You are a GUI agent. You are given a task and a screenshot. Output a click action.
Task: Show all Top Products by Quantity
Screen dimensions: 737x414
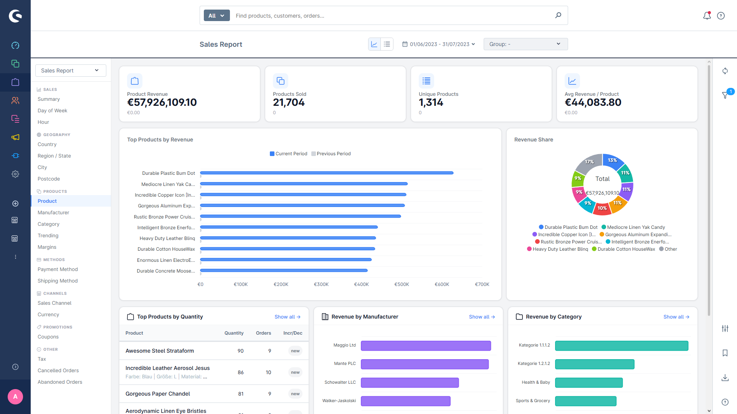[x=288, y=317]
